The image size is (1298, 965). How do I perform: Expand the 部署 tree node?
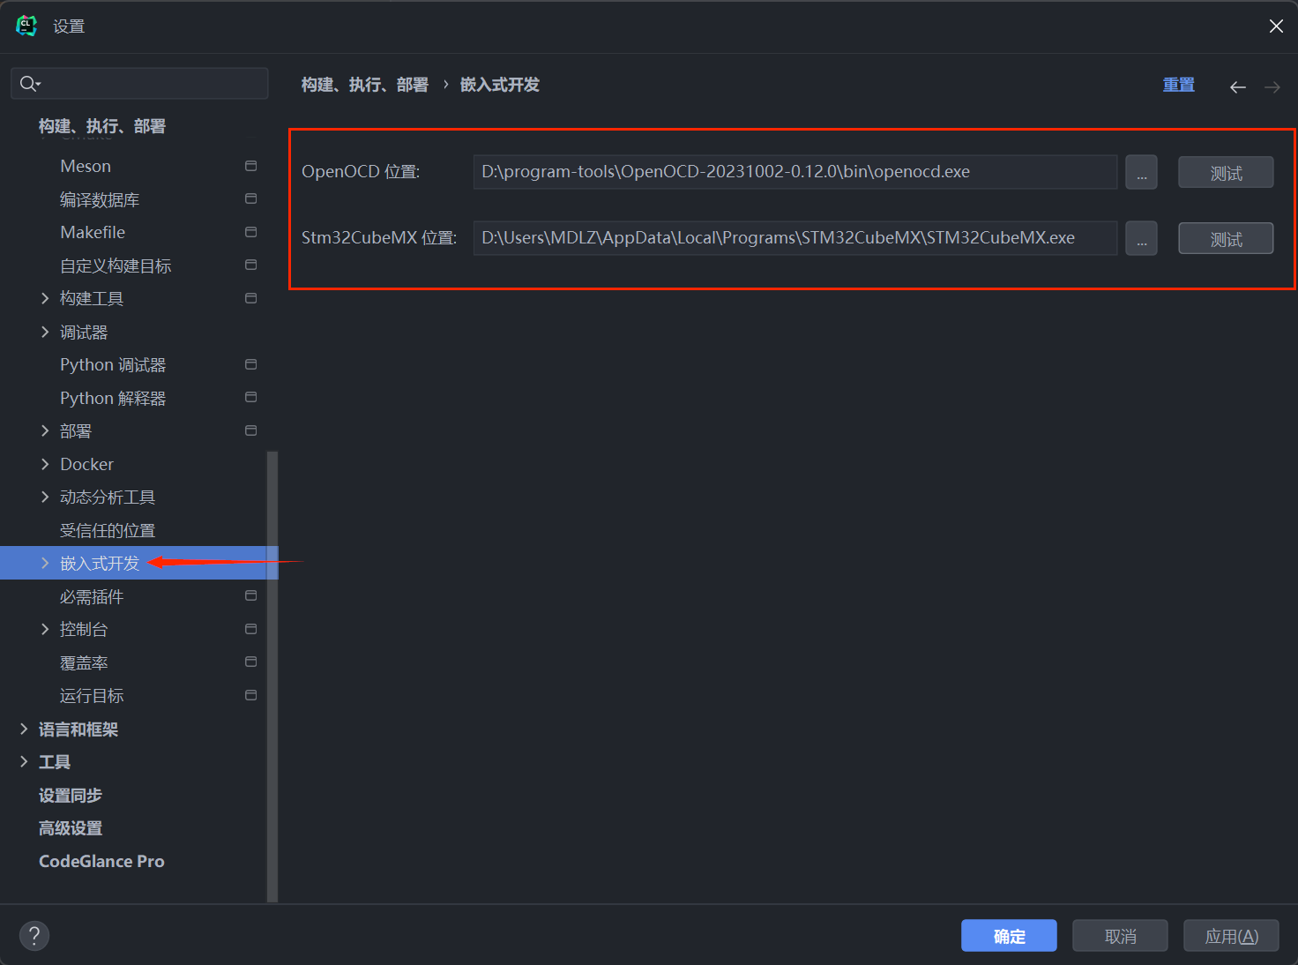[x=45, y=430]
